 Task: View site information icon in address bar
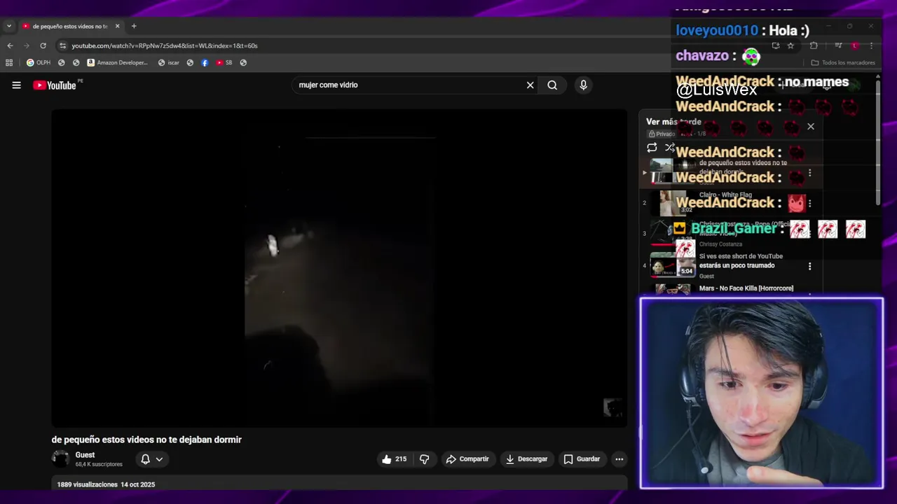click(62, 45)
